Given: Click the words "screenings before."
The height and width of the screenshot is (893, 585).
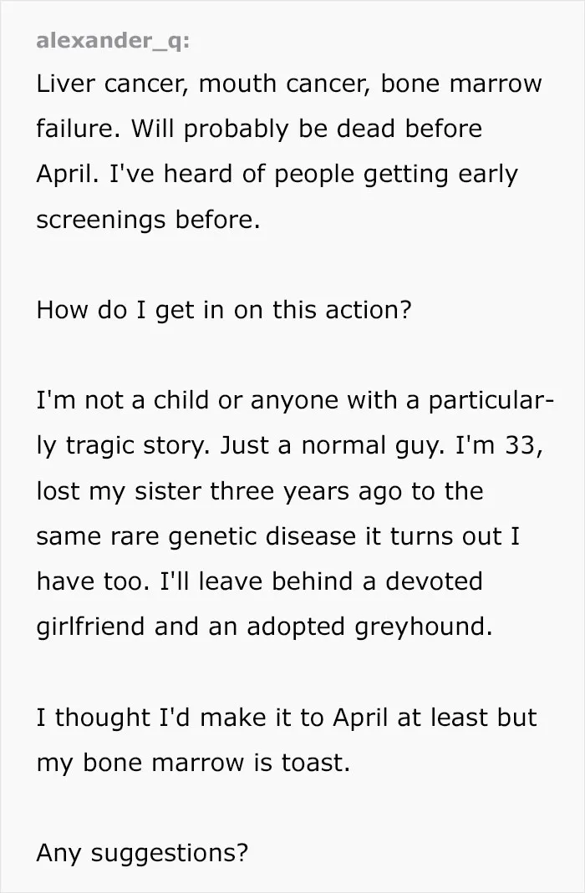Looking at the screenshot, I should pos(148,219).
